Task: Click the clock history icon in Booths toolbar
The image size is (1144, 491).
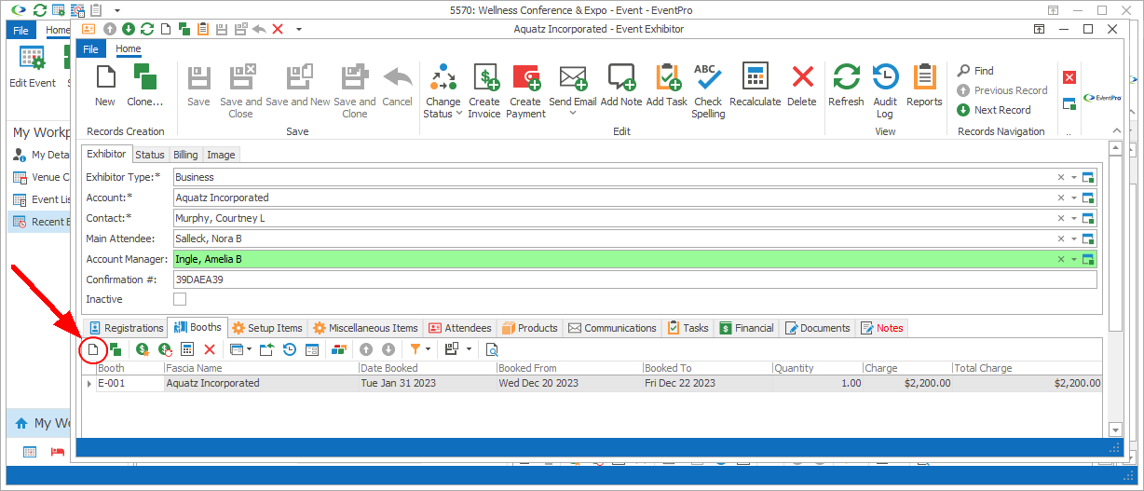Action: coord(290,349)
